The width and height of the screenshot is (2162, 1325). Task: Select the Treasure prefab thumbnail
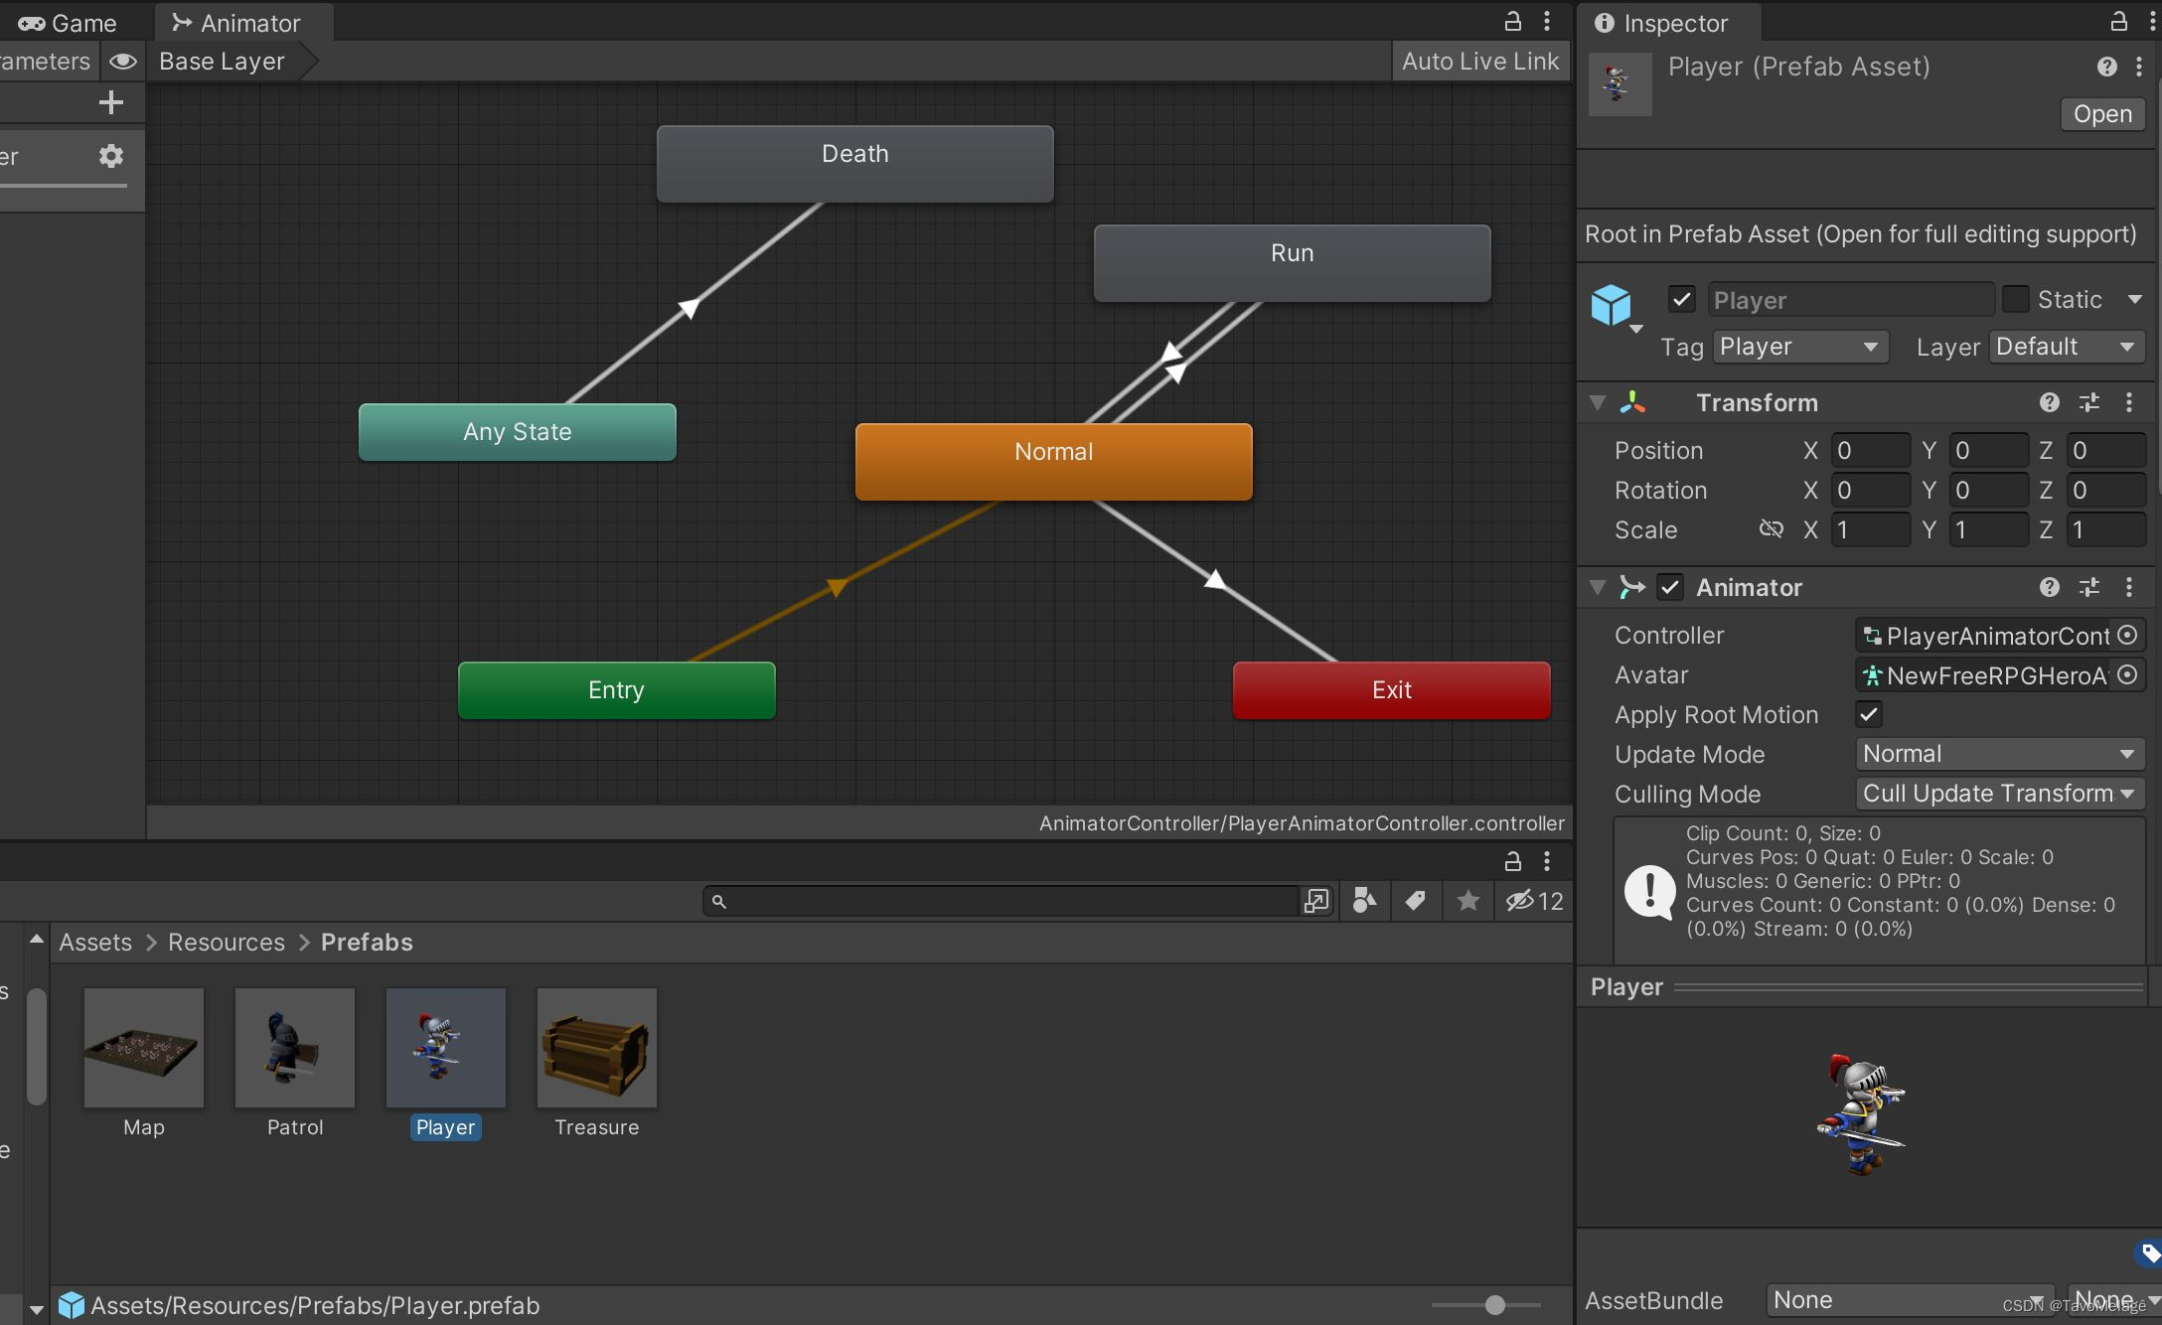(596, 1048)
